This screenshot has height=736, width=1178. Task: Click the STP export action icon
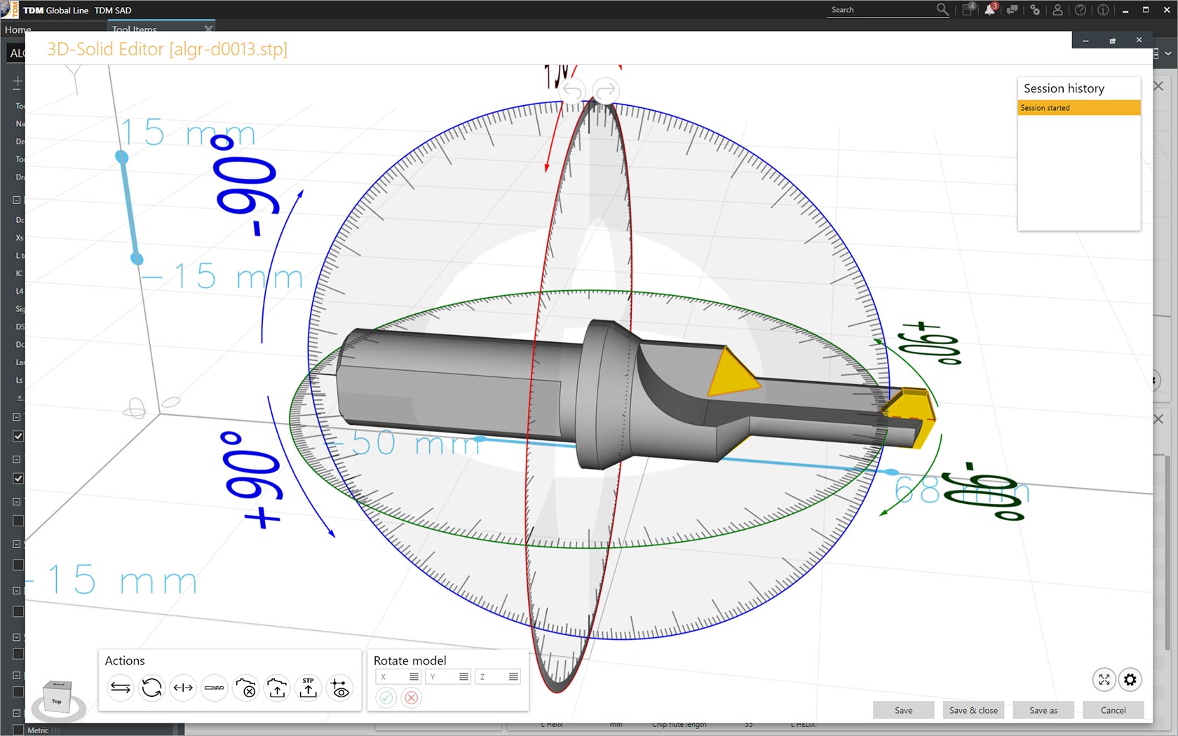(x=309, y=688)
